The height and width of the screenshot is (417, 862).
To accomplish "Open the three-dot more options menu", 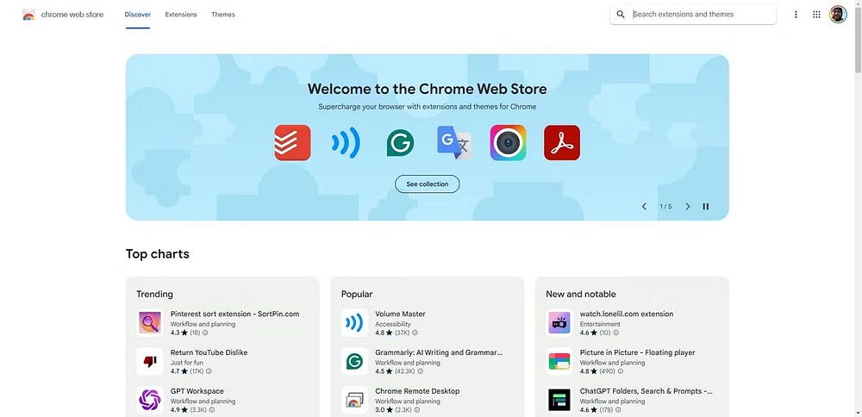I will pyautogui.click(x=796, y=15).
